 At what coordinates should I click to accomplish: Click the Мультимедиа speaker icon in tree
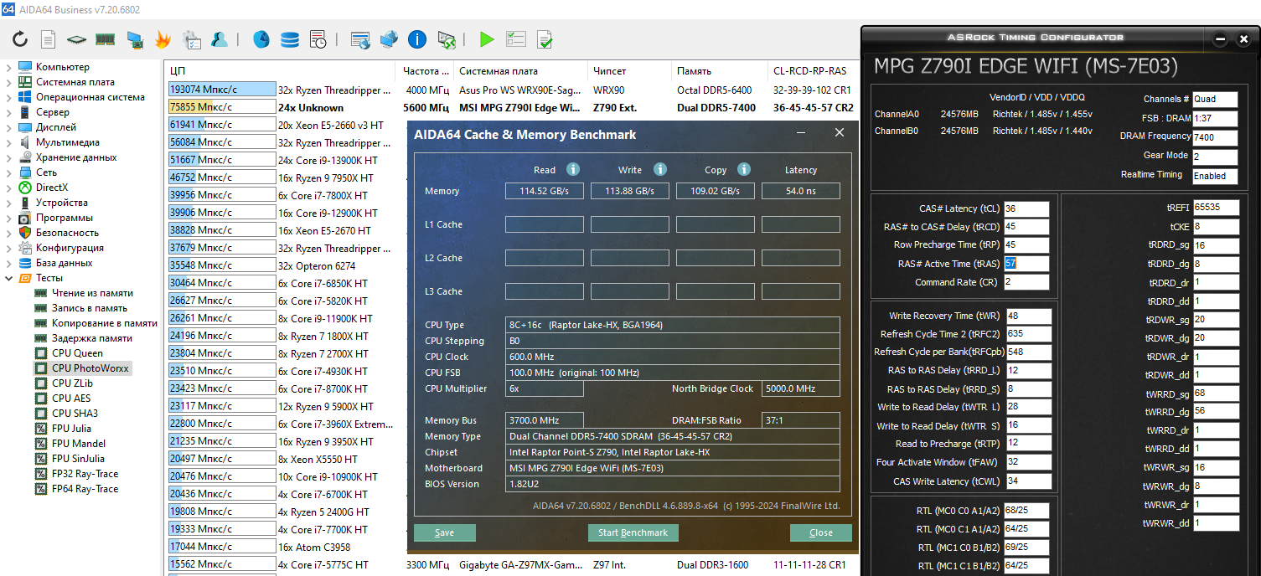(x=25, y=142)
